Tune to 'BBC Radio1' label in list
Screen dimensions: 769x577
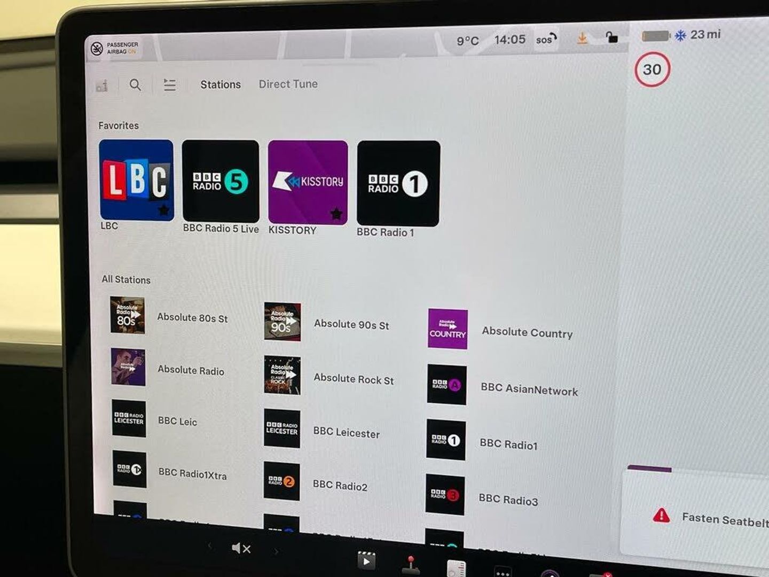tap(508, 444)
